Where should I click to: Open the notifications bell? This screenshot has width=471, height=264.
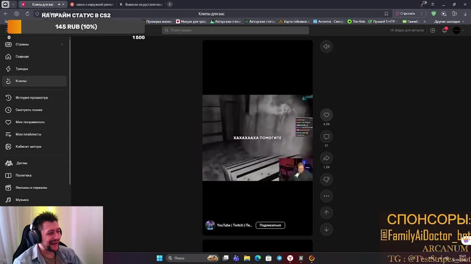click(x=445, y=30)
